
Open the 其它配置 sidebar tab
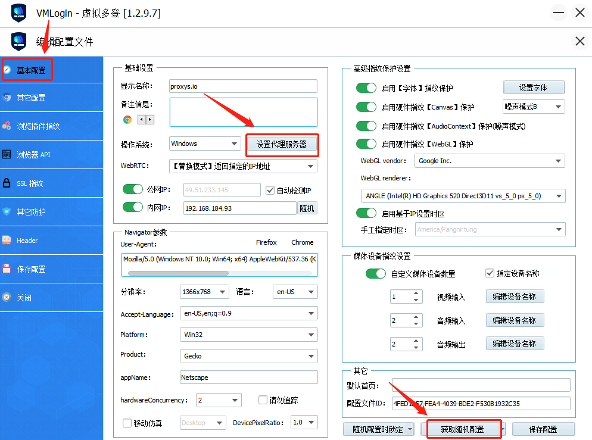tap(31, 98)
